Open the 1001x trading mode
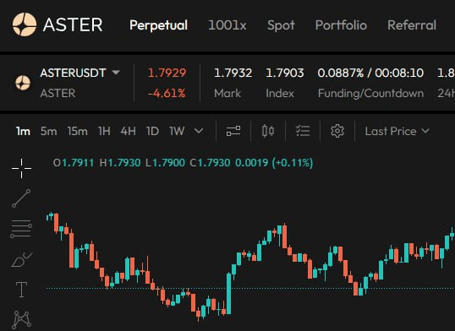Viewport: 455px width, 331px height. (227, 25)
